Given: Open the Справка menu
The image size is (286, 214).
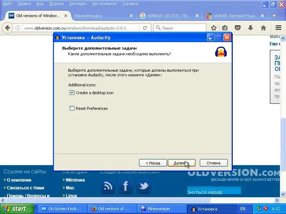Looking at the screenshot, I should 130,4.
